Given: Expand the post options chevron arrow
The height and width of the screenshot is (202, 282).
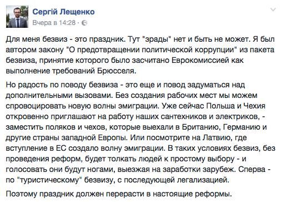Looking at the screenshot, I should pos(273,9).
